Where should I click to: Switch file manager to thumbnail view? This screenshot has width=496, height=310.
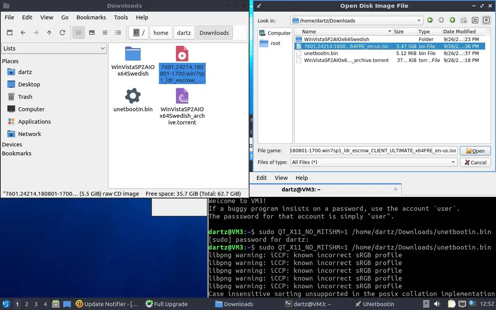click(92, 33)
